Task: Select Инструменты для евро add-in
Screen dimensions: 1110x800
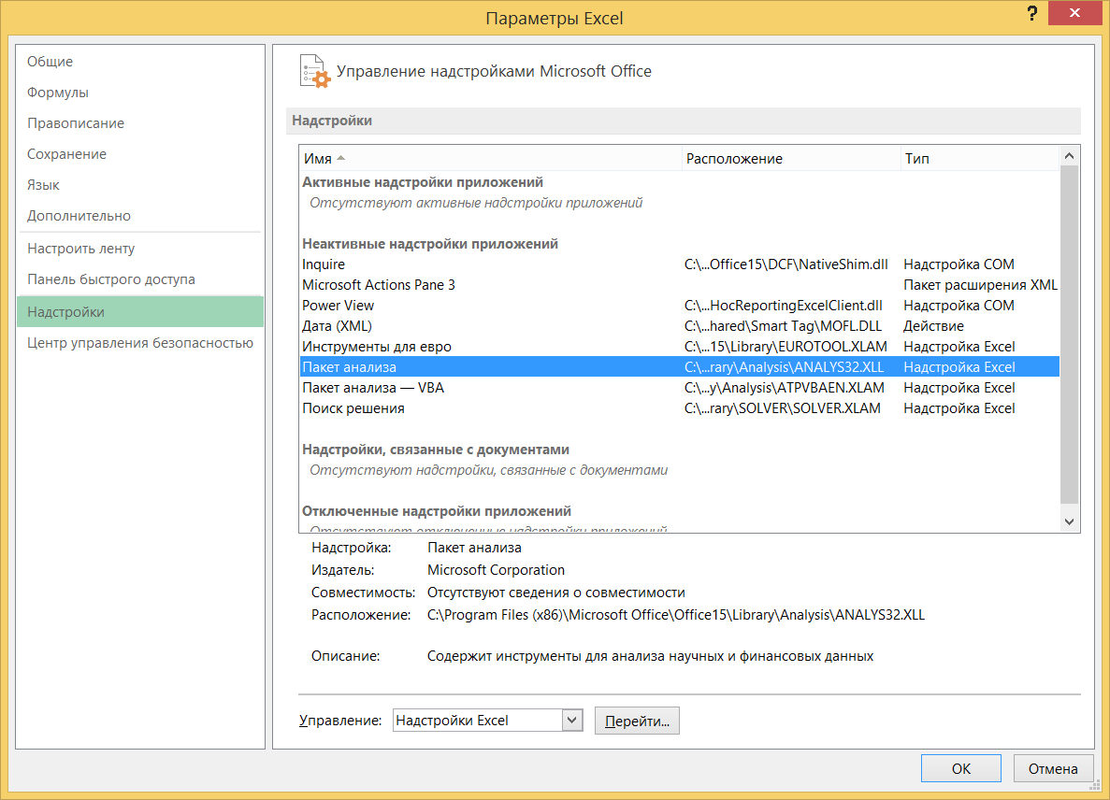Action: click(680, 347)
